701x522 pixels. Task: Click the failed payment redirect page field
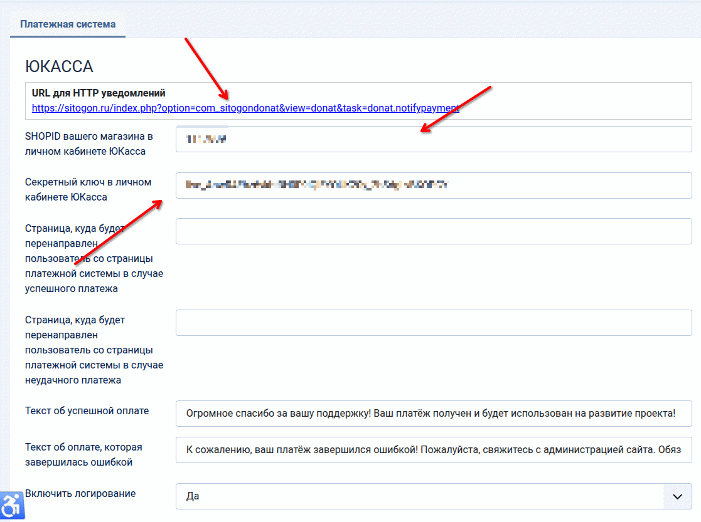click(433, 323)
